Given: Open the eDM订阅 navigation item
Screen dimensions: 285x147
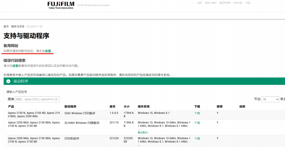Looking at the screenshot, I should click(x=238, y=3).
